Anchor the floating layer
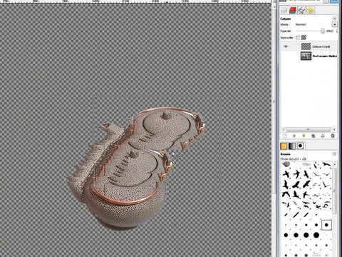The height and width of the screenshot is (257, 342). click(x=323, y=136)
